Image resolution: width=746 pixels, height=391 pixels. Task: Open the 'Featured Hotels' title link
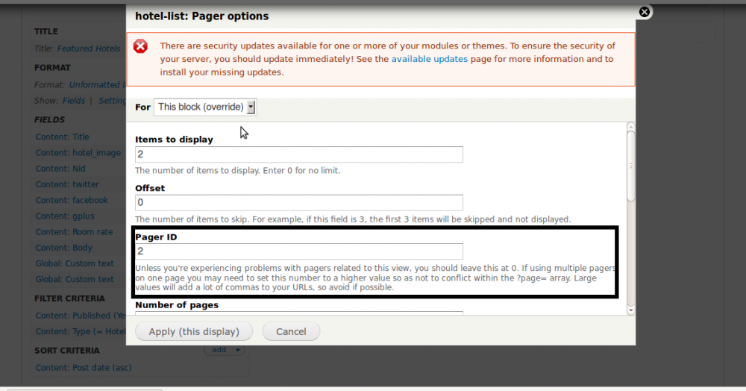tap(88, 49)
